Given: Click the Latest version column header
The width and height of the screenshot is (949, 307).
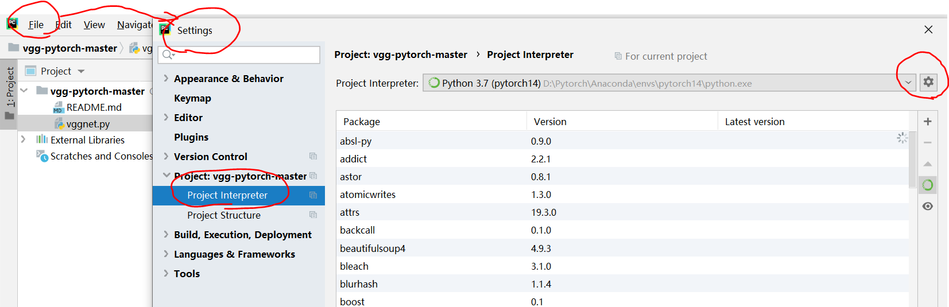Looking at the screenshot, I should (x=814, y=122).
